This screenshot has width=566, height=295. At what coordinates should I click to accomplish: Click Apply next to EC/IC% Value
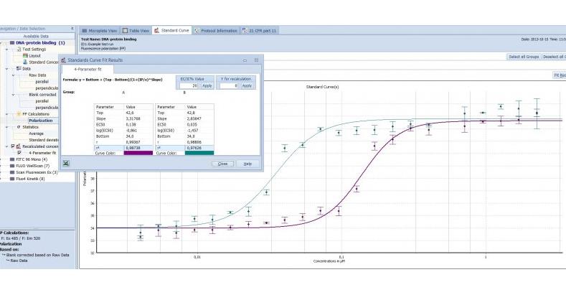pos(207,85)
